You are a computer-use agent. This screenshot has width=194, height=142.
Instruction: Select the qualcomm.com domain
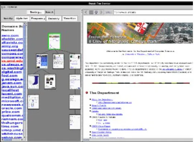click(x=12, y=115)
